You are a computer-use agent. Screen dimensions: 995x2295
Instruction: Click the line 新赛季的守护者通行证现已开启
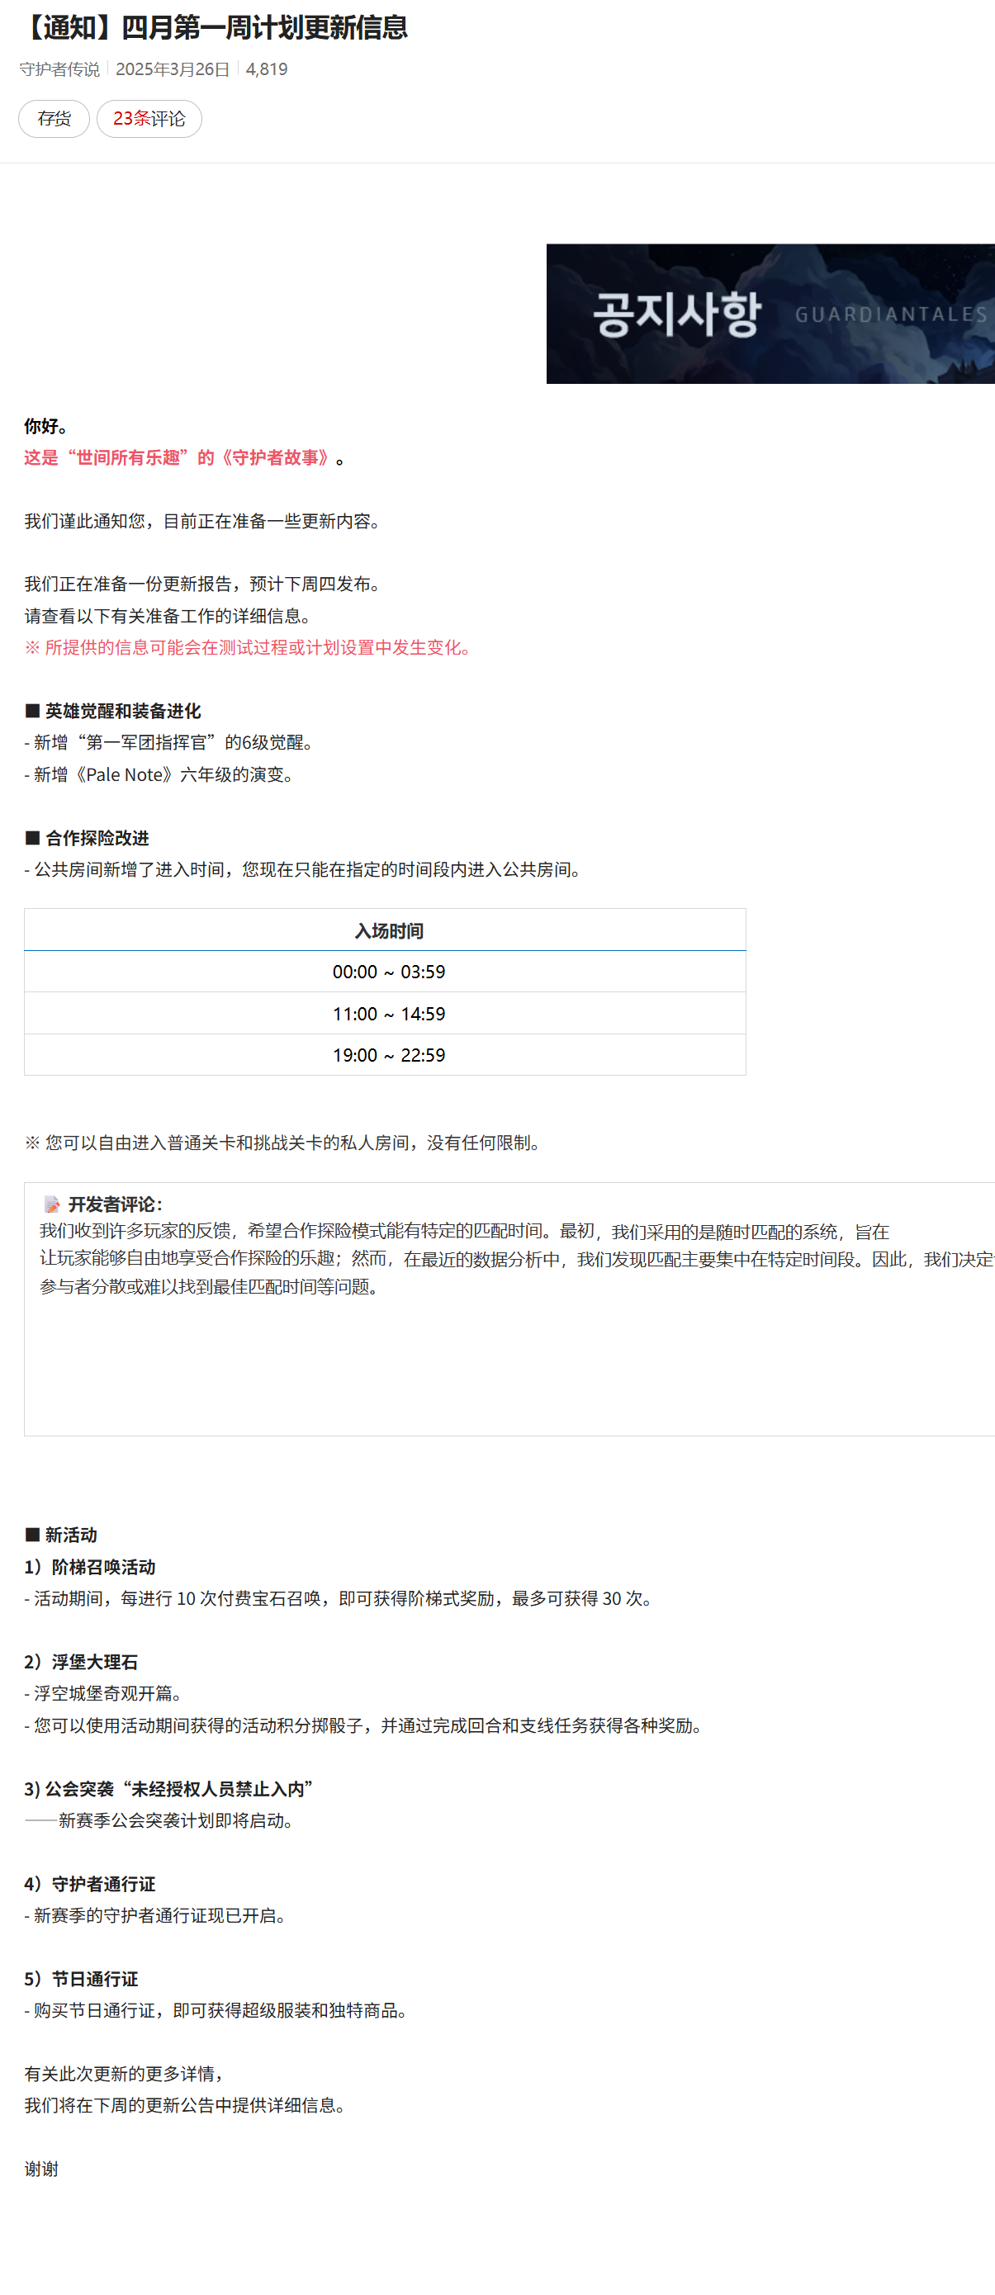[155, 1915]
